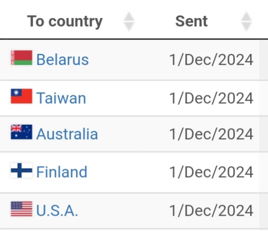Click the Belarus flag icon
This screenshot has width=268, height=231.
[x=22, y=57]
